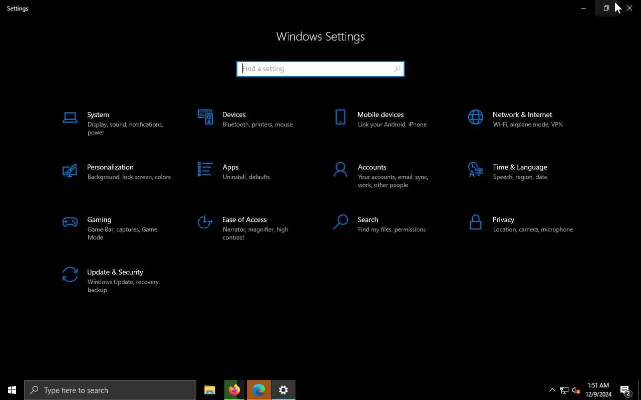The width and height of the screenshot is (641, 400).
Task: Click the Ease of Access label
Action: pos(244,219)
